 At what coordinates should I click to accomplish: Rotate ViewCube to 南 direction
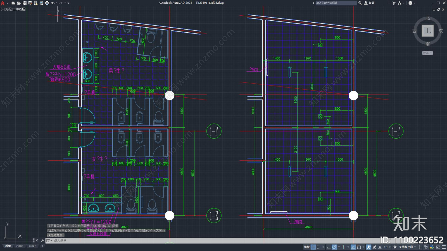[427, 44]
